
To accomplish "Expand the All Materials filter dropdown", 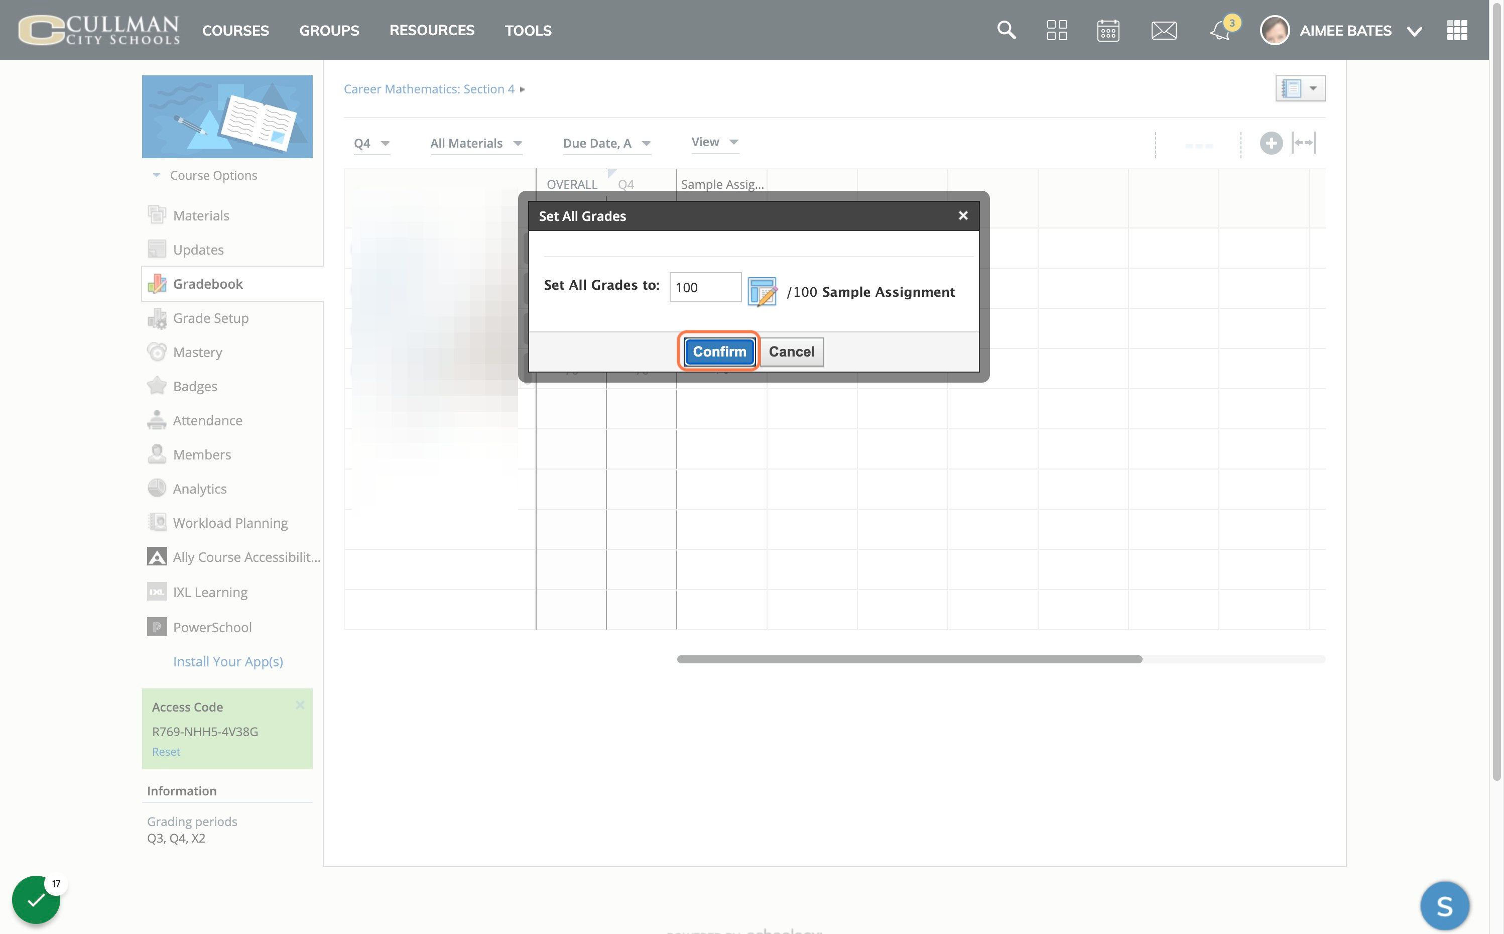I will (x=476, y=143).
